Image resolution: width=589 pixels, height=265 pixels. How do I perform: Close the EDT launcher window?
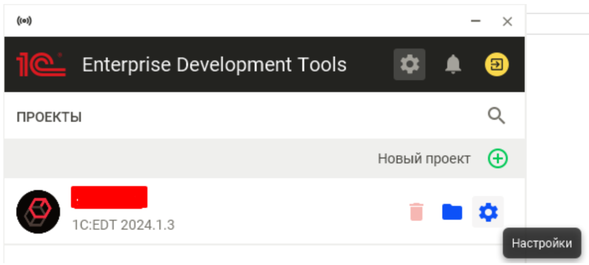point(507,21)
